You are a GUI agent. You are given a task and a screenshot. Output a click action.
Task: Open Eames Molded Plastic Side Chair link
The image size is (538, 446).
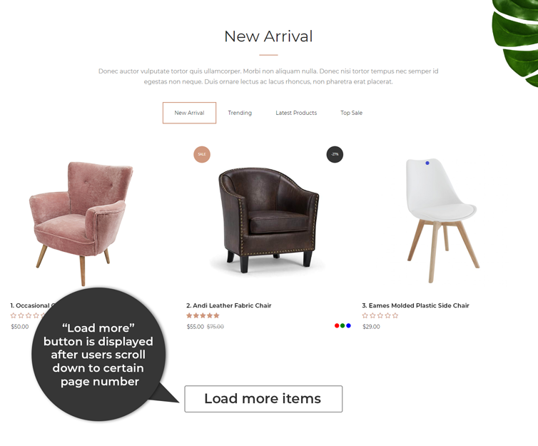pyautogui.click(x=415, y=305)
